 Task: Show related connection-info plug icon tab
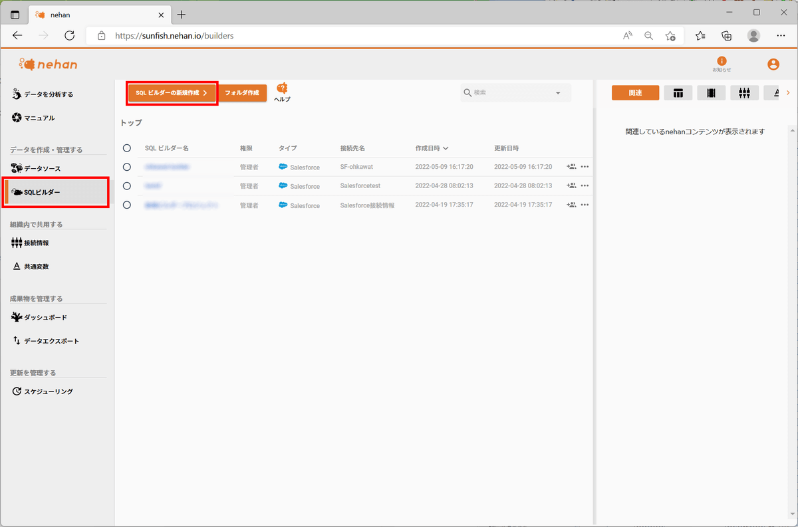point(744,93)
